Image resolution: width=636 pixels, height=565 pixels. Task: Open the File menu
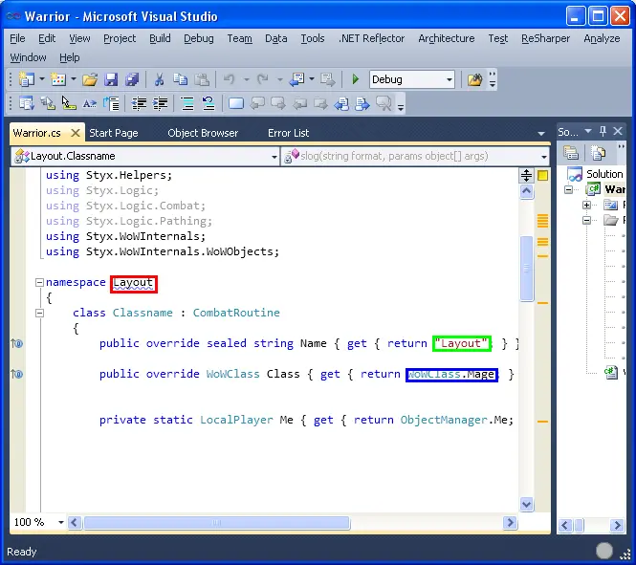(x=17, y=38)
